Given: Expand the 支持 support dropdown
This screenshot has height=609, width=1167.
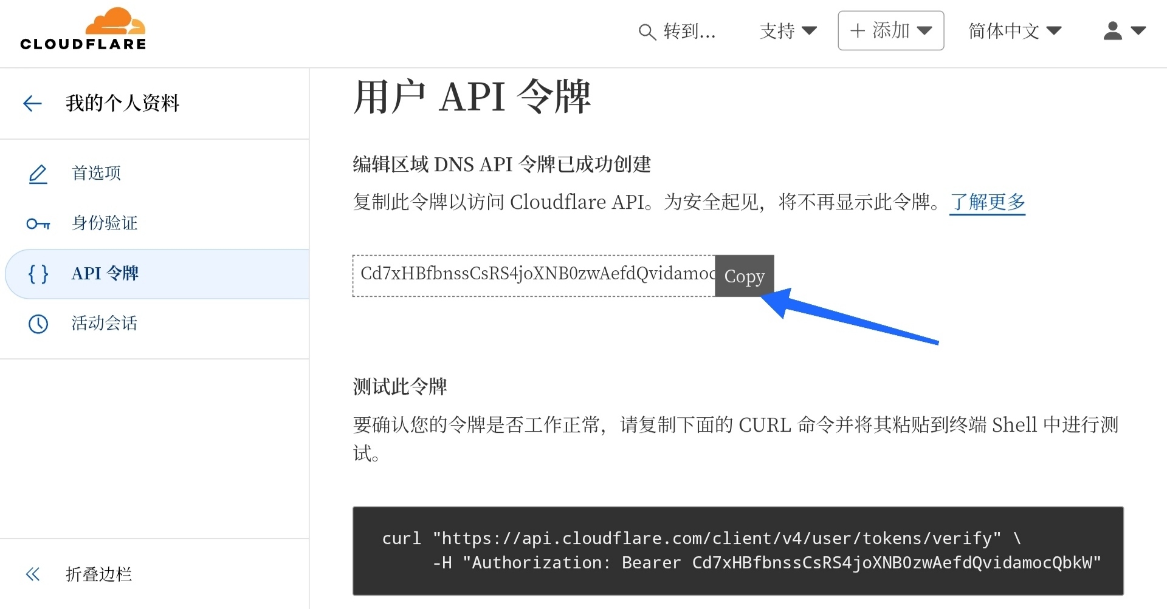Looking at the screenshot, I should 788,31.
